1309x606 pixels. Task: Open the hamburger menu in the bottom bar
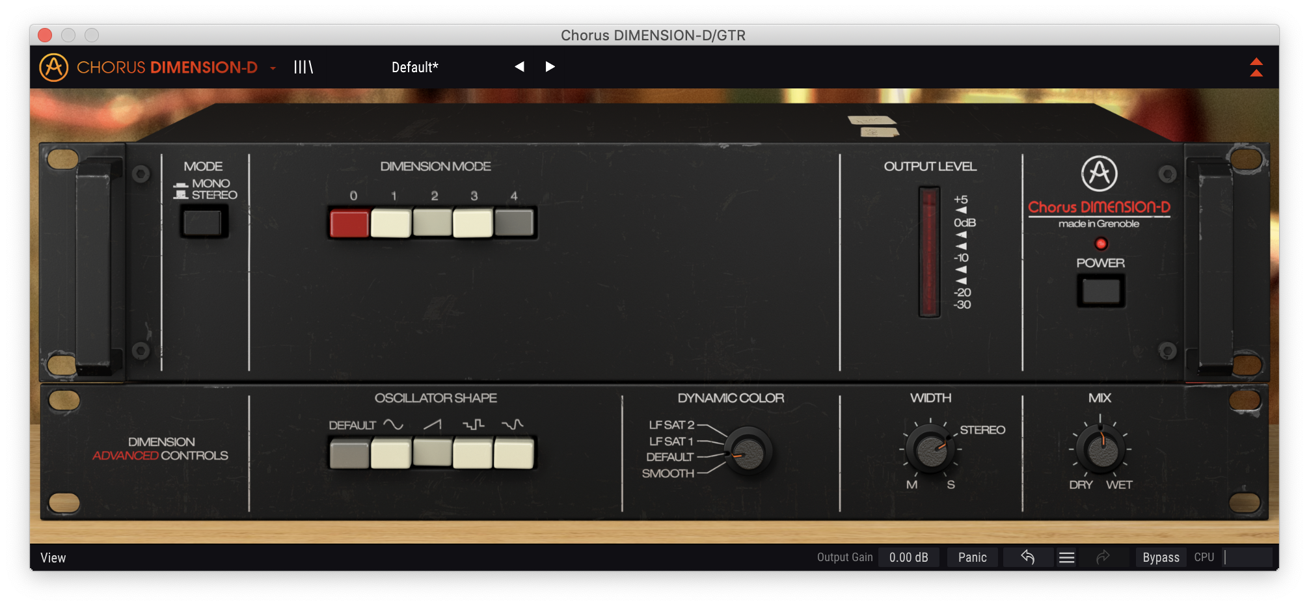(1067, 557)
